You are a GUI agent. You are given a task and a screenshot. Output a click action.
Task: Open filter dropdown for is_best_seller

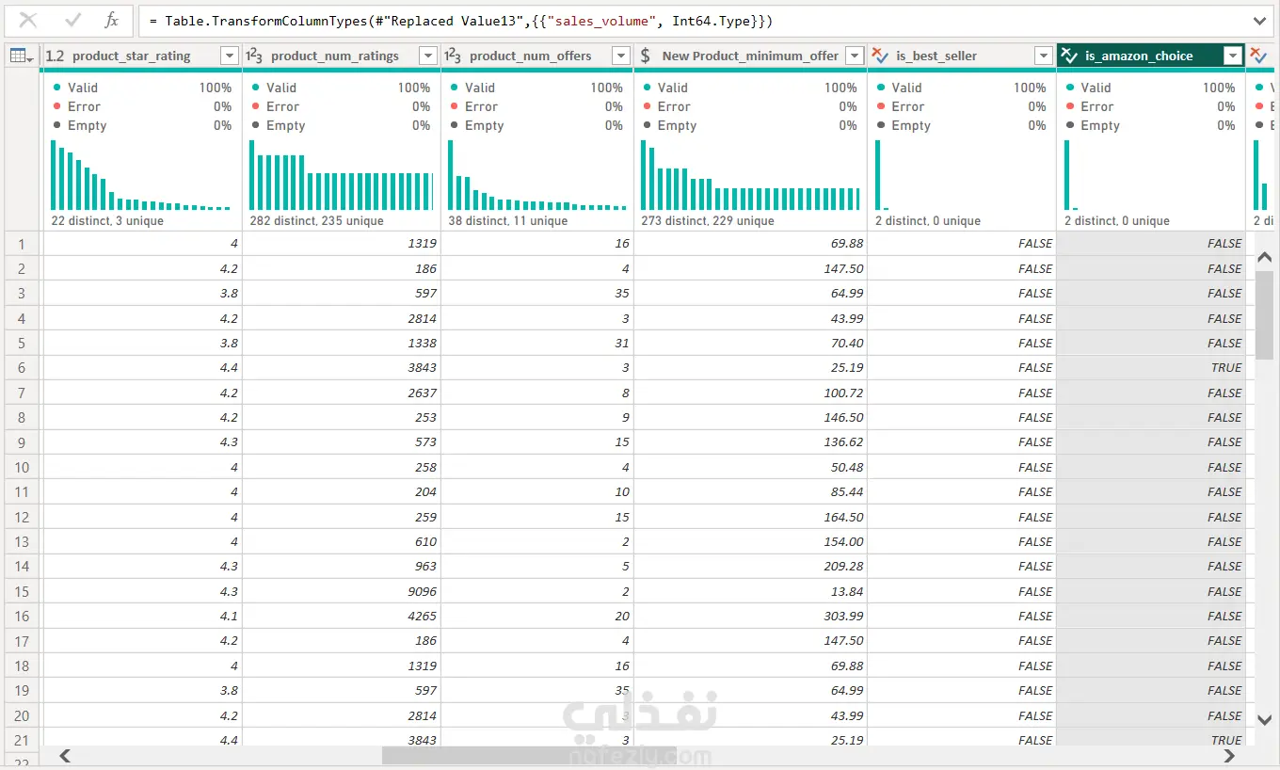click(x=1043, y=56)
